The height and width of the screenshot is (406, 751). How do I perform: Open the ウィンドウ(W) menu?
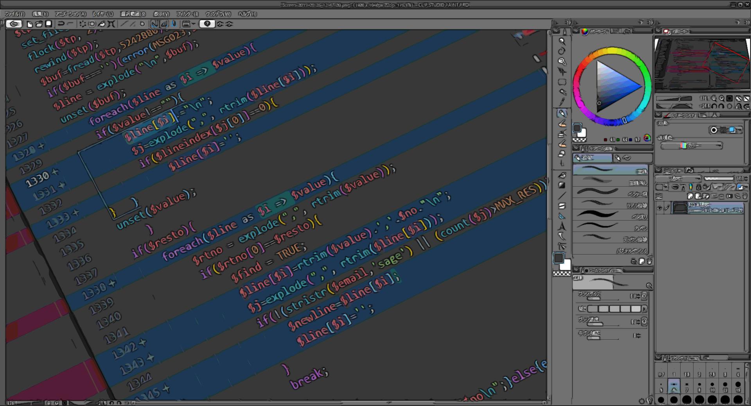[218, 14]
